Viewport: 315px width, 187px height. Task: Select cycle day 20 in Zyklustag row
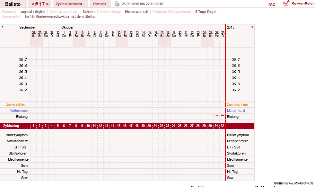click(x=149, y=126)
